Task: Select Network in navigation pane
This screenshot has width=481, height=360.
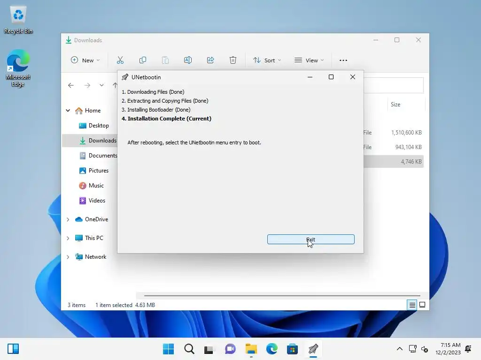Action: (x=91, y=257)
